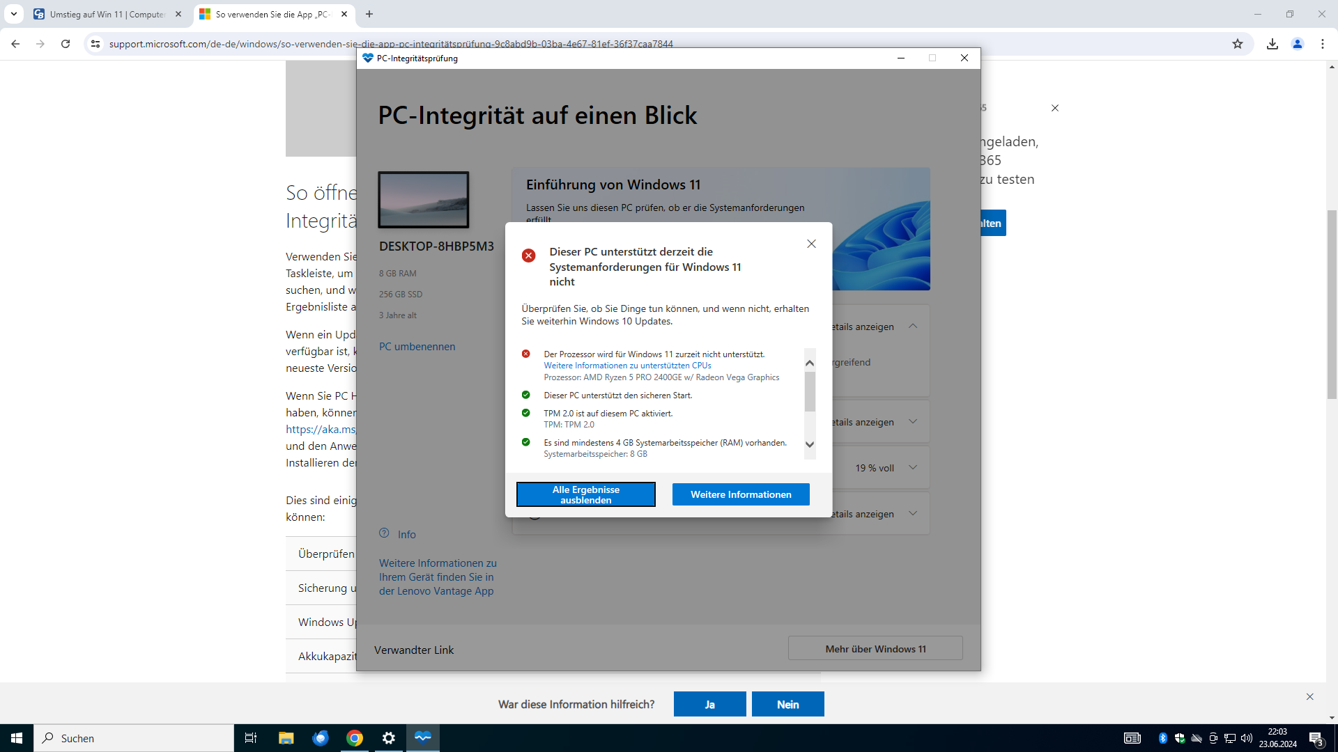Image resolution: width=1338 pixels, height=752 pixels.
Task: Click Alle Ergebnisse ausblenden
Action: pyautogui.click(x=585, y=494)
